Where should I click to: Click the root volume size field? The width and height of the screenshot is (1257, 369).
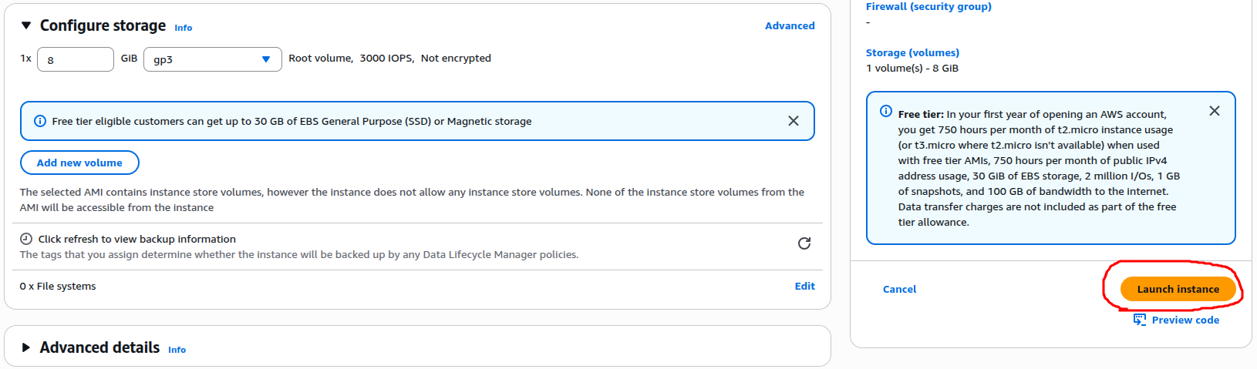click(x=76, y=59)
